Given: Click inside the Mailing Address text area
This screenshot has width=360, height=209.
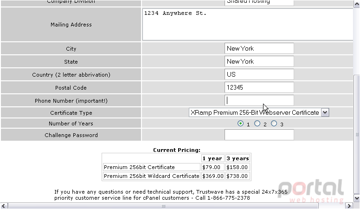Looking at the screenshot, I should (x=248, y=25).
